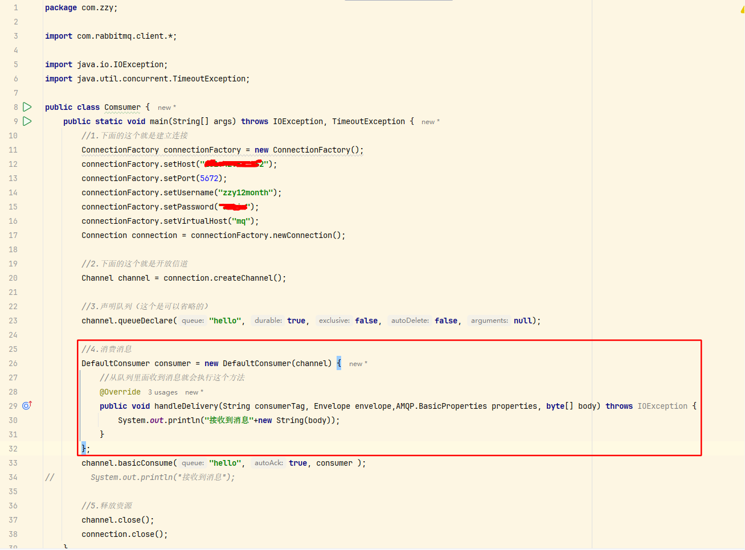Click the "mq" virtual host string
The image size is (745, 550).
[x=241, y=221]
